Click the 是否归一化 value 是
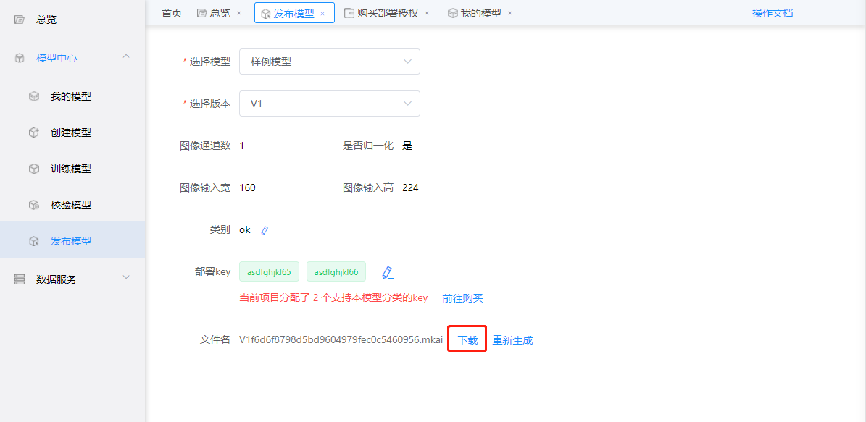866x422 pixels. [407, 145]
